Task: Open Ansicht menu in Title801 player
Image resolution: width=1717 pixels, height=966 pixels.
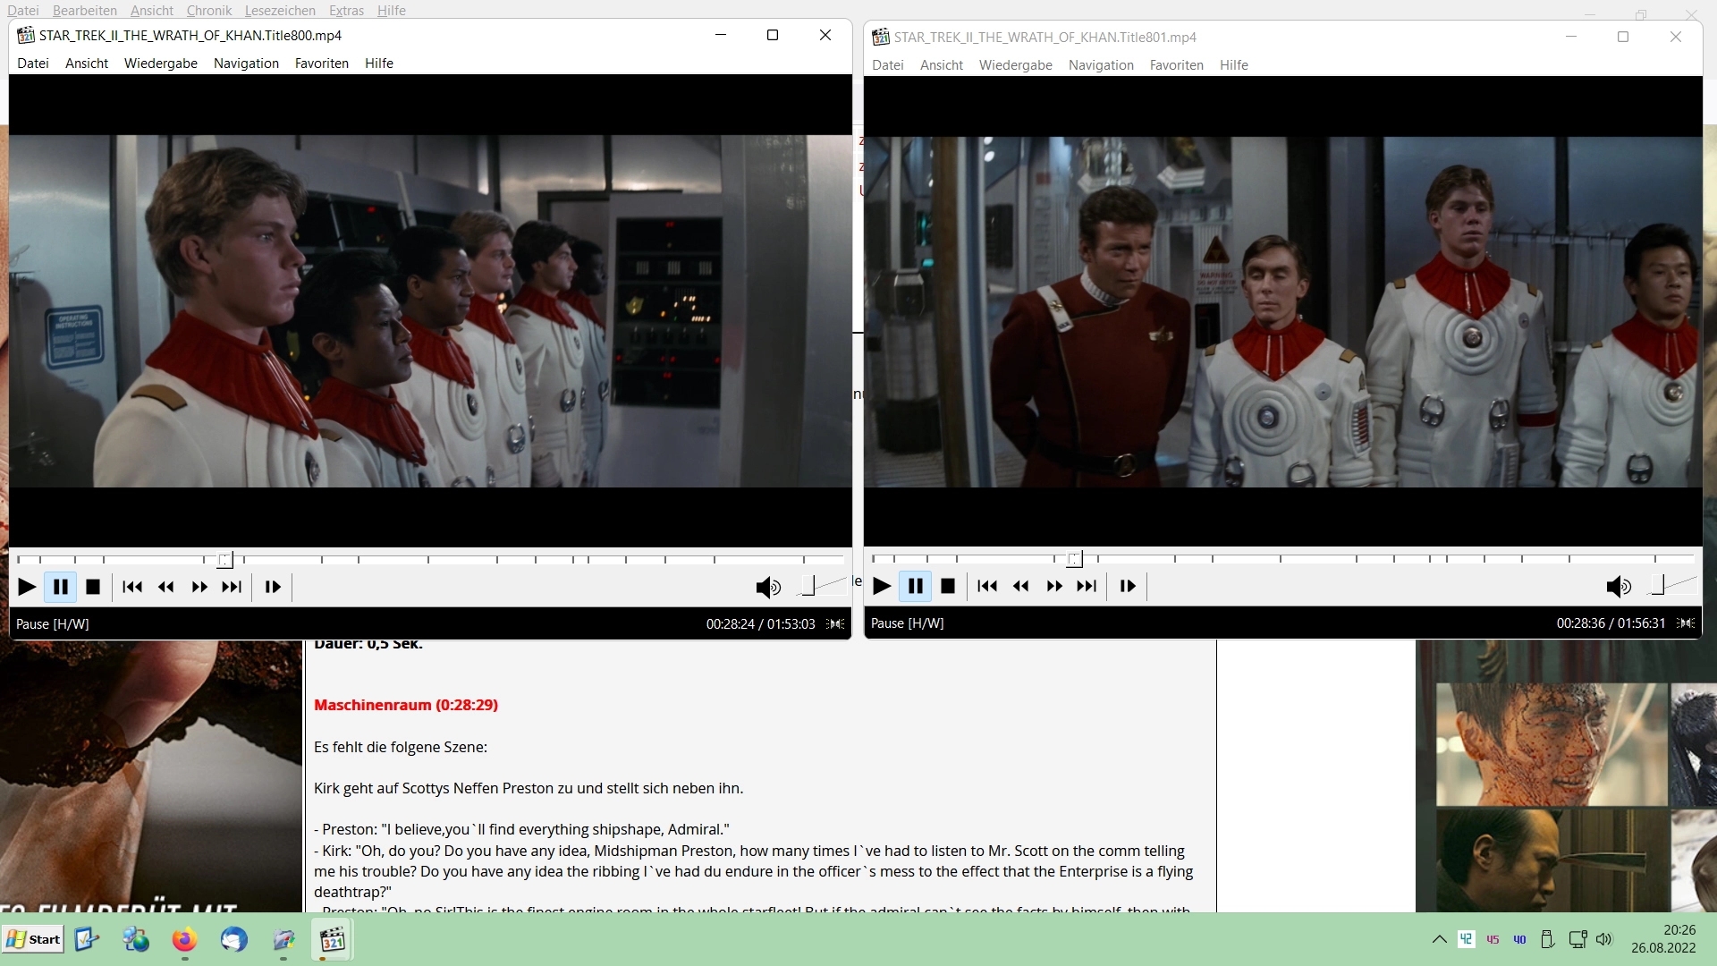Action: (x=942, y=65)
